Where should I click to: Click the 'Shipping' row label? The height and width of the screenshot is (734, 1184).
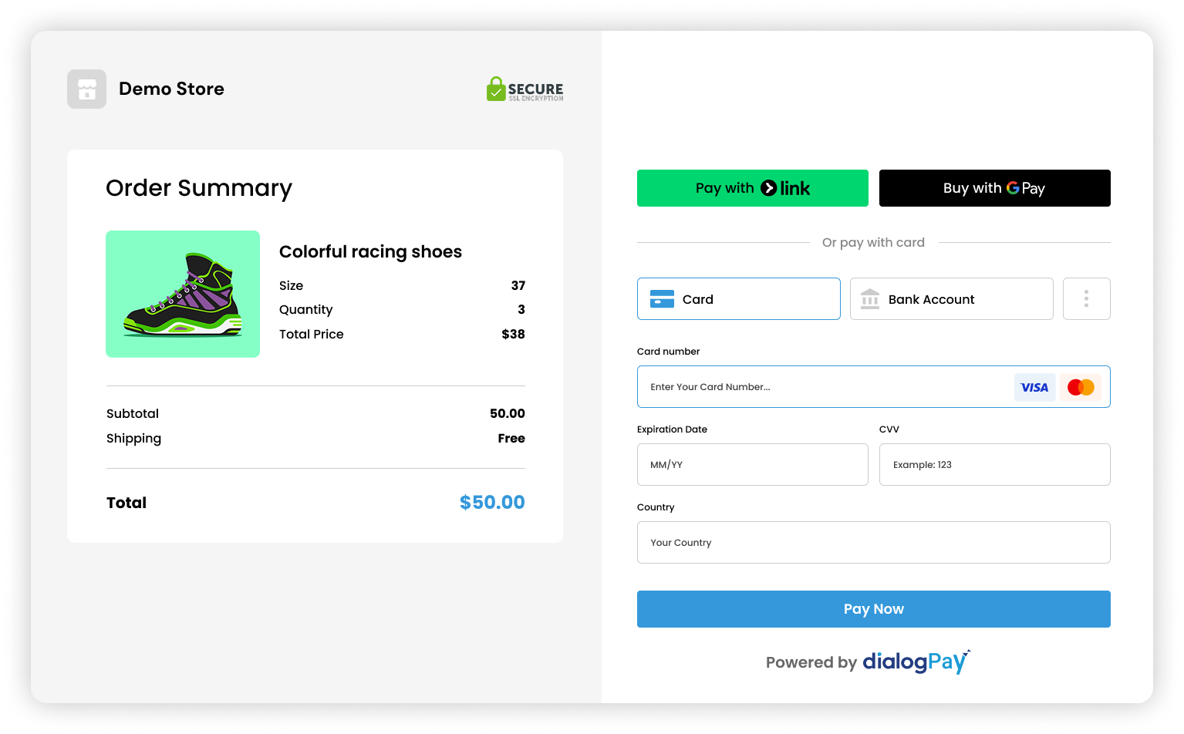(x=133, y=439)
